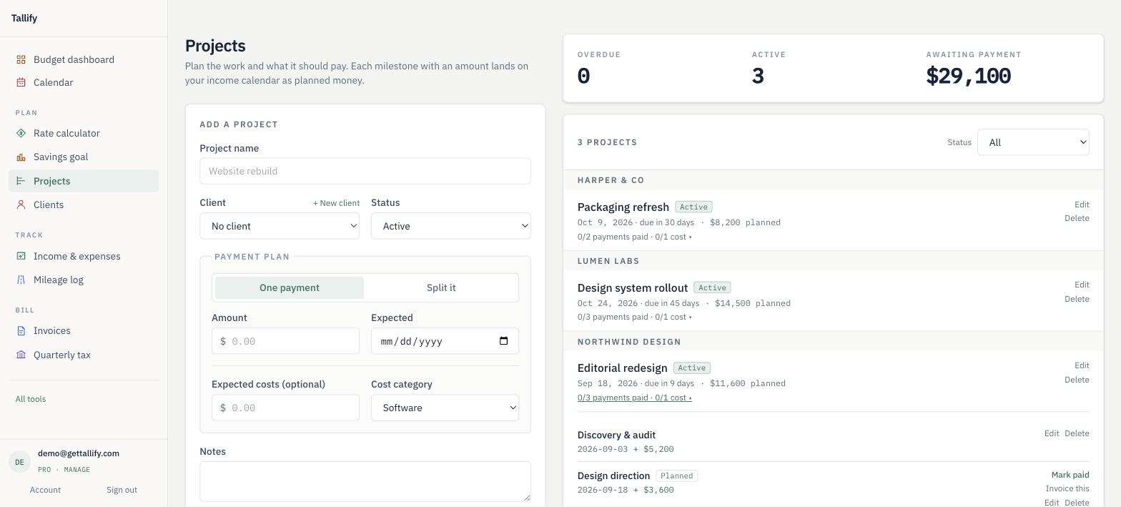Click the Editorial redesign title
1121x507 pixels.
pyautogui.click(x=622, y=368)
